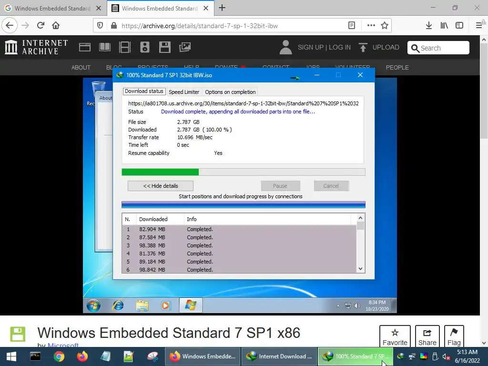The height and width of the screenshot is (366, 488).
Task: Open the ABOUT menu item
Action: (81, 67)
